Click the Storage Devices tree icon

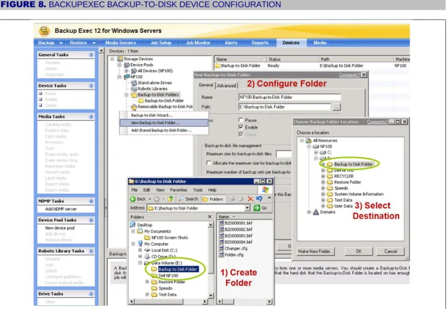(x=120, y=59)
